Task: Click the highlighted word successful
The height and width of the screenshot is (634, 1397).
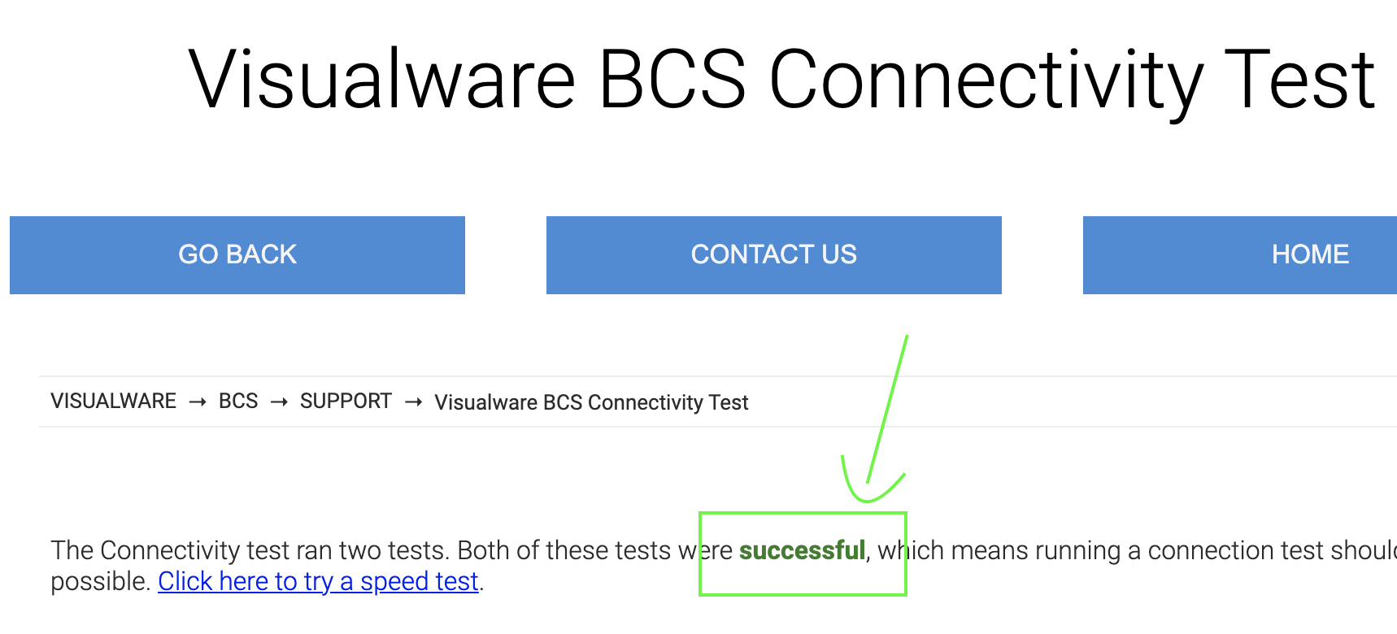Action: point(803,549)
